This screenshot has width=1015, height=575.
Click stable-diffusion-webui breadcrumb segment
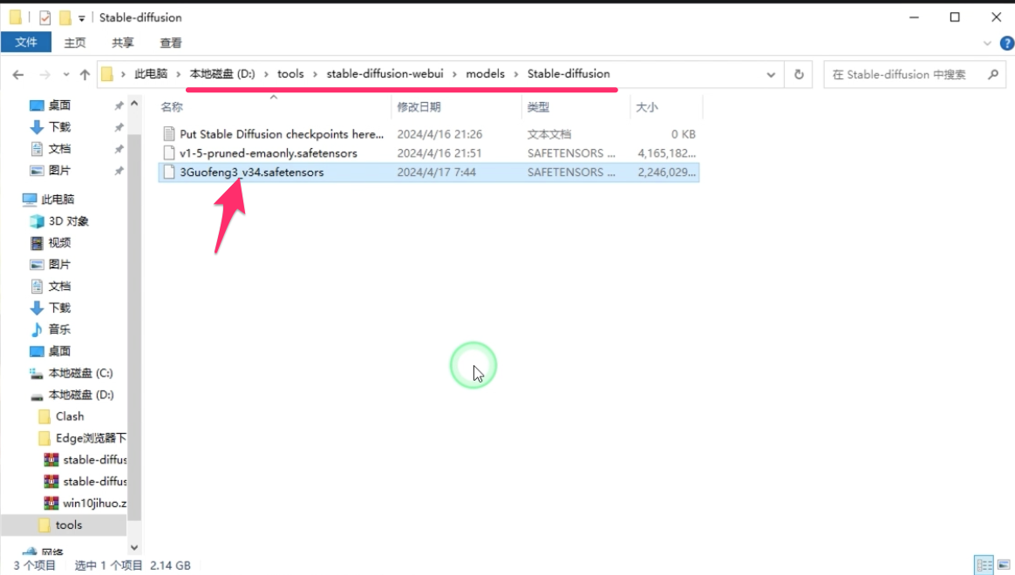(x=385, y=74)
